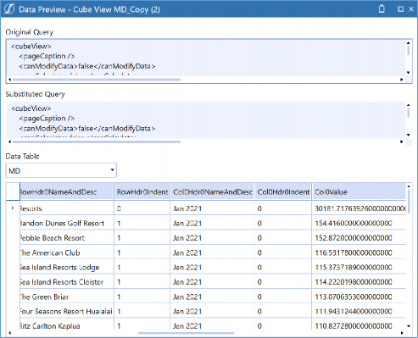Select the Pebble Beach Resort cell
The width and height of the screenshot is (418, 338).
coord(67,238)
